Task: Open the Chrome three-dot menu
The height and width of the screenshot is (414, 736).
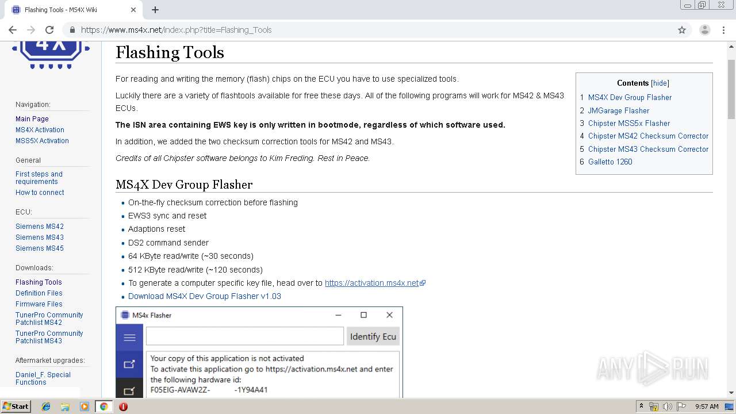Action: pos(723,30)
